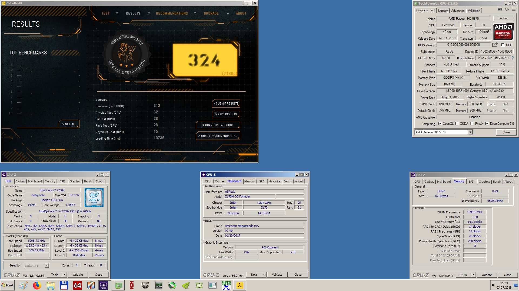Image resolution: width=519 pixels, height=291 pixels.
Task: Click the blue floppy disk taskbar icon
Action: coord(64,285)
